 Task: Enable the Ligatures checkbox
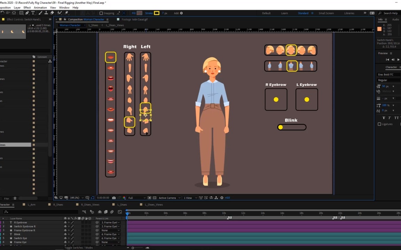tap(379, 124)
